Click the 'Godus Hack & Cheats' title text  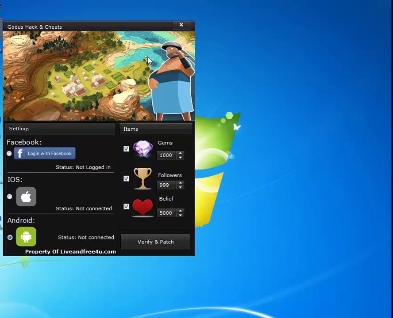coord(35,27)
